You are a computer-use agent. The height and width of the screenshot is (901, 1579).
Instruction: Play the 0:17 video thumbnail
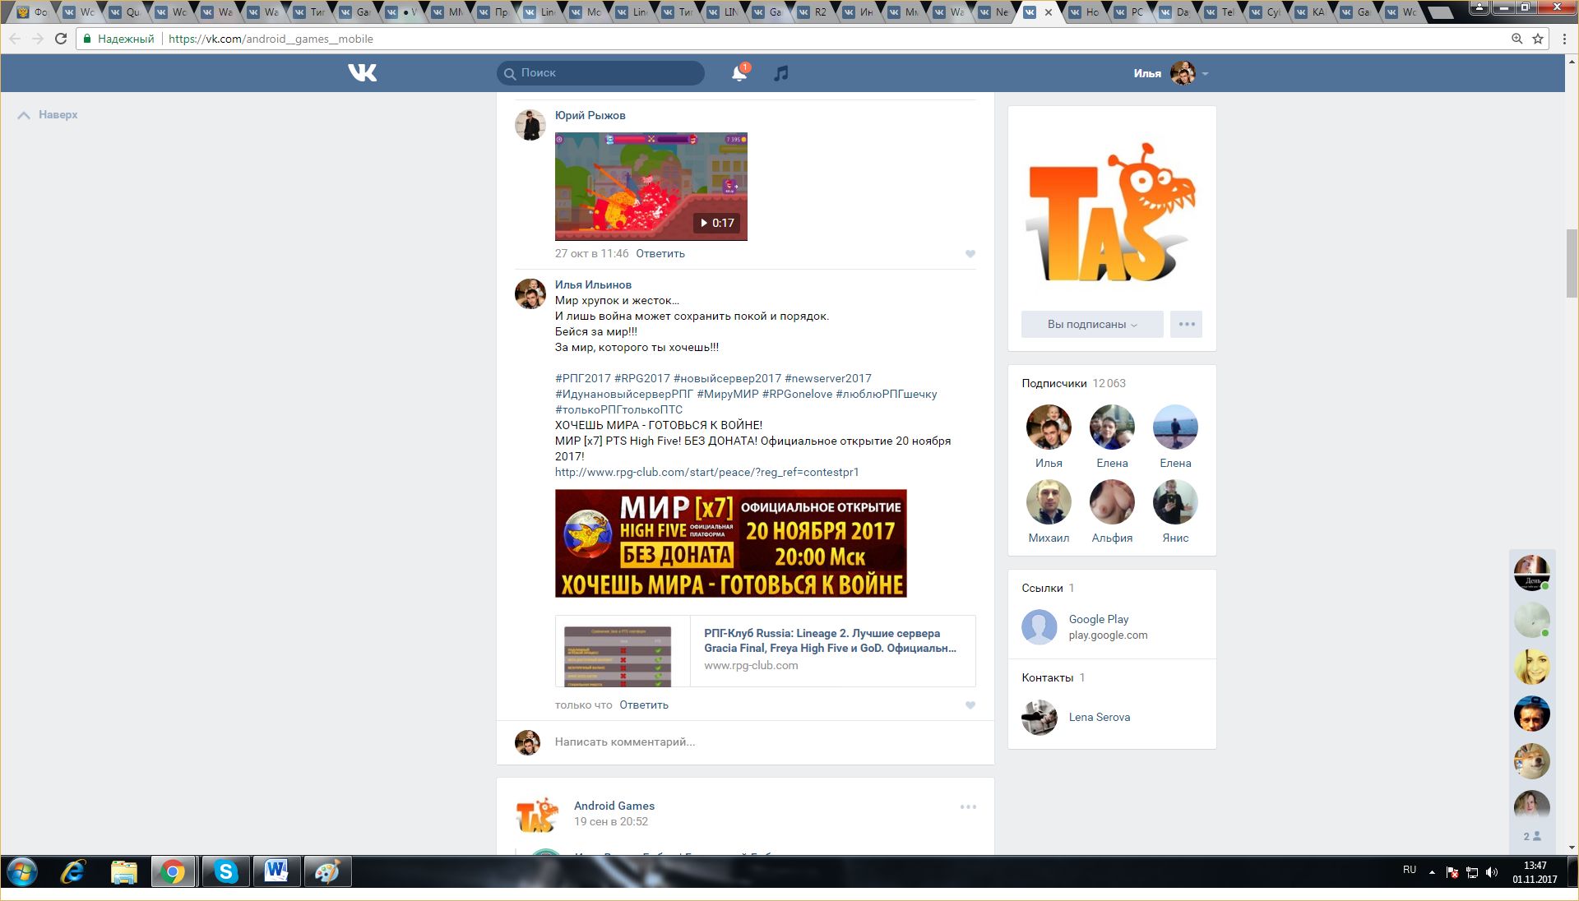coord(651,187)
